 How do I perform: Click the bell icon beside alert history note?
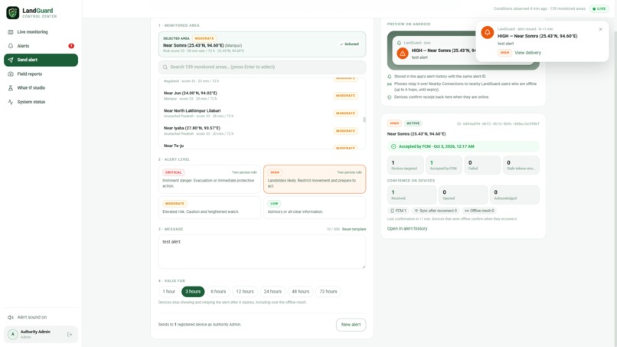(390, 77)
